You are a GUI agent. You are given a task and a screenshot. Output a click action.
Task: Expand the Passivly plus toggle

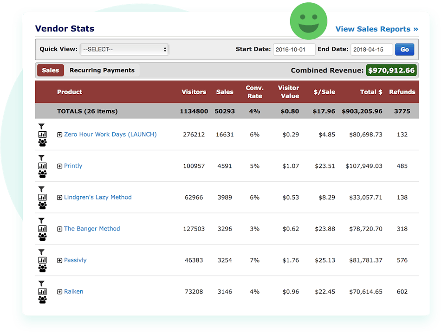pyautogui.click(x=59, y=260)
